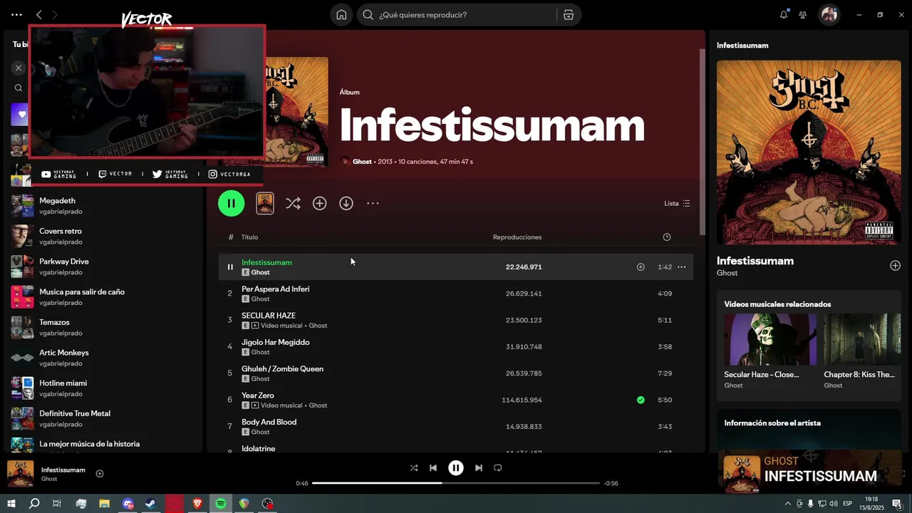912x513 pixels.
Task: Open the Definitive True Metal playlist
Action: [x=103, y=418]
